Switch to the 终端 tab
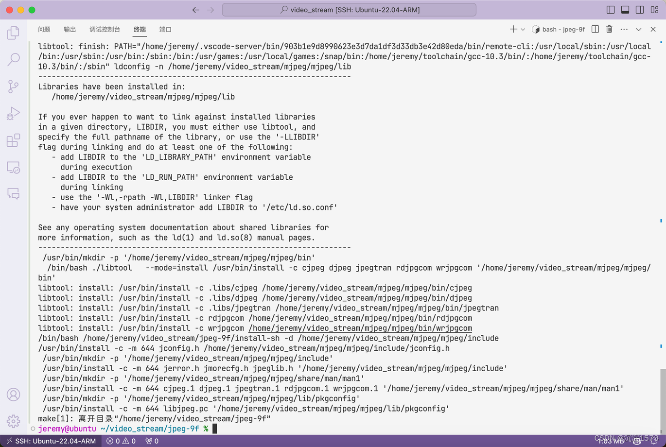 tap(140, 29)
